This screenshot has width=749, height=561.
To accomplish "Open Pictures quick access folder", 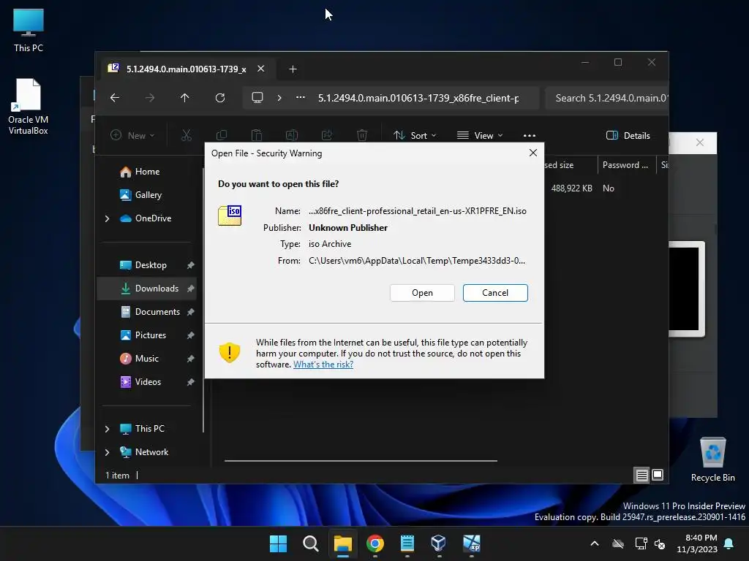I will pyautogui.click(x=151, y=335).
